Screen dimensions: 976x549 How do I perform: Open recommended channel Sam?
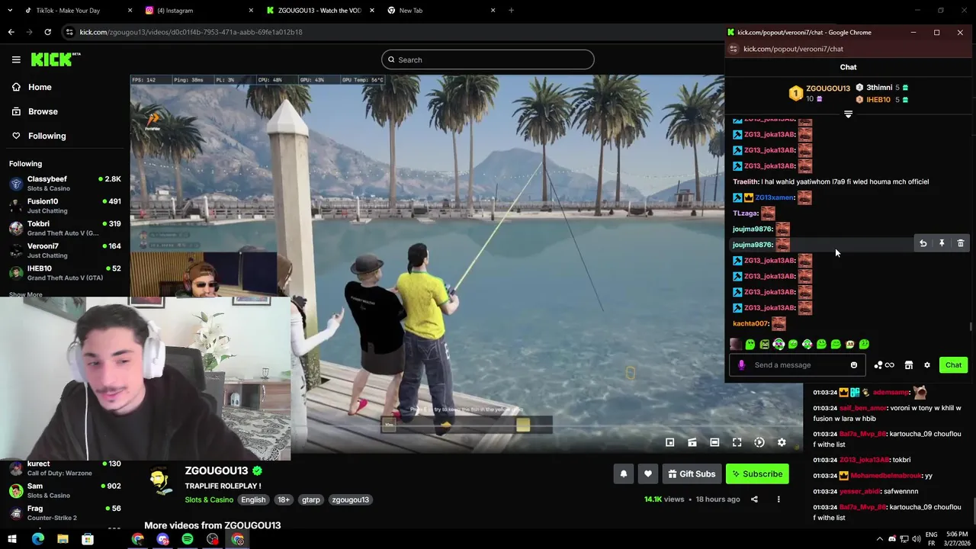pos(65,490)
